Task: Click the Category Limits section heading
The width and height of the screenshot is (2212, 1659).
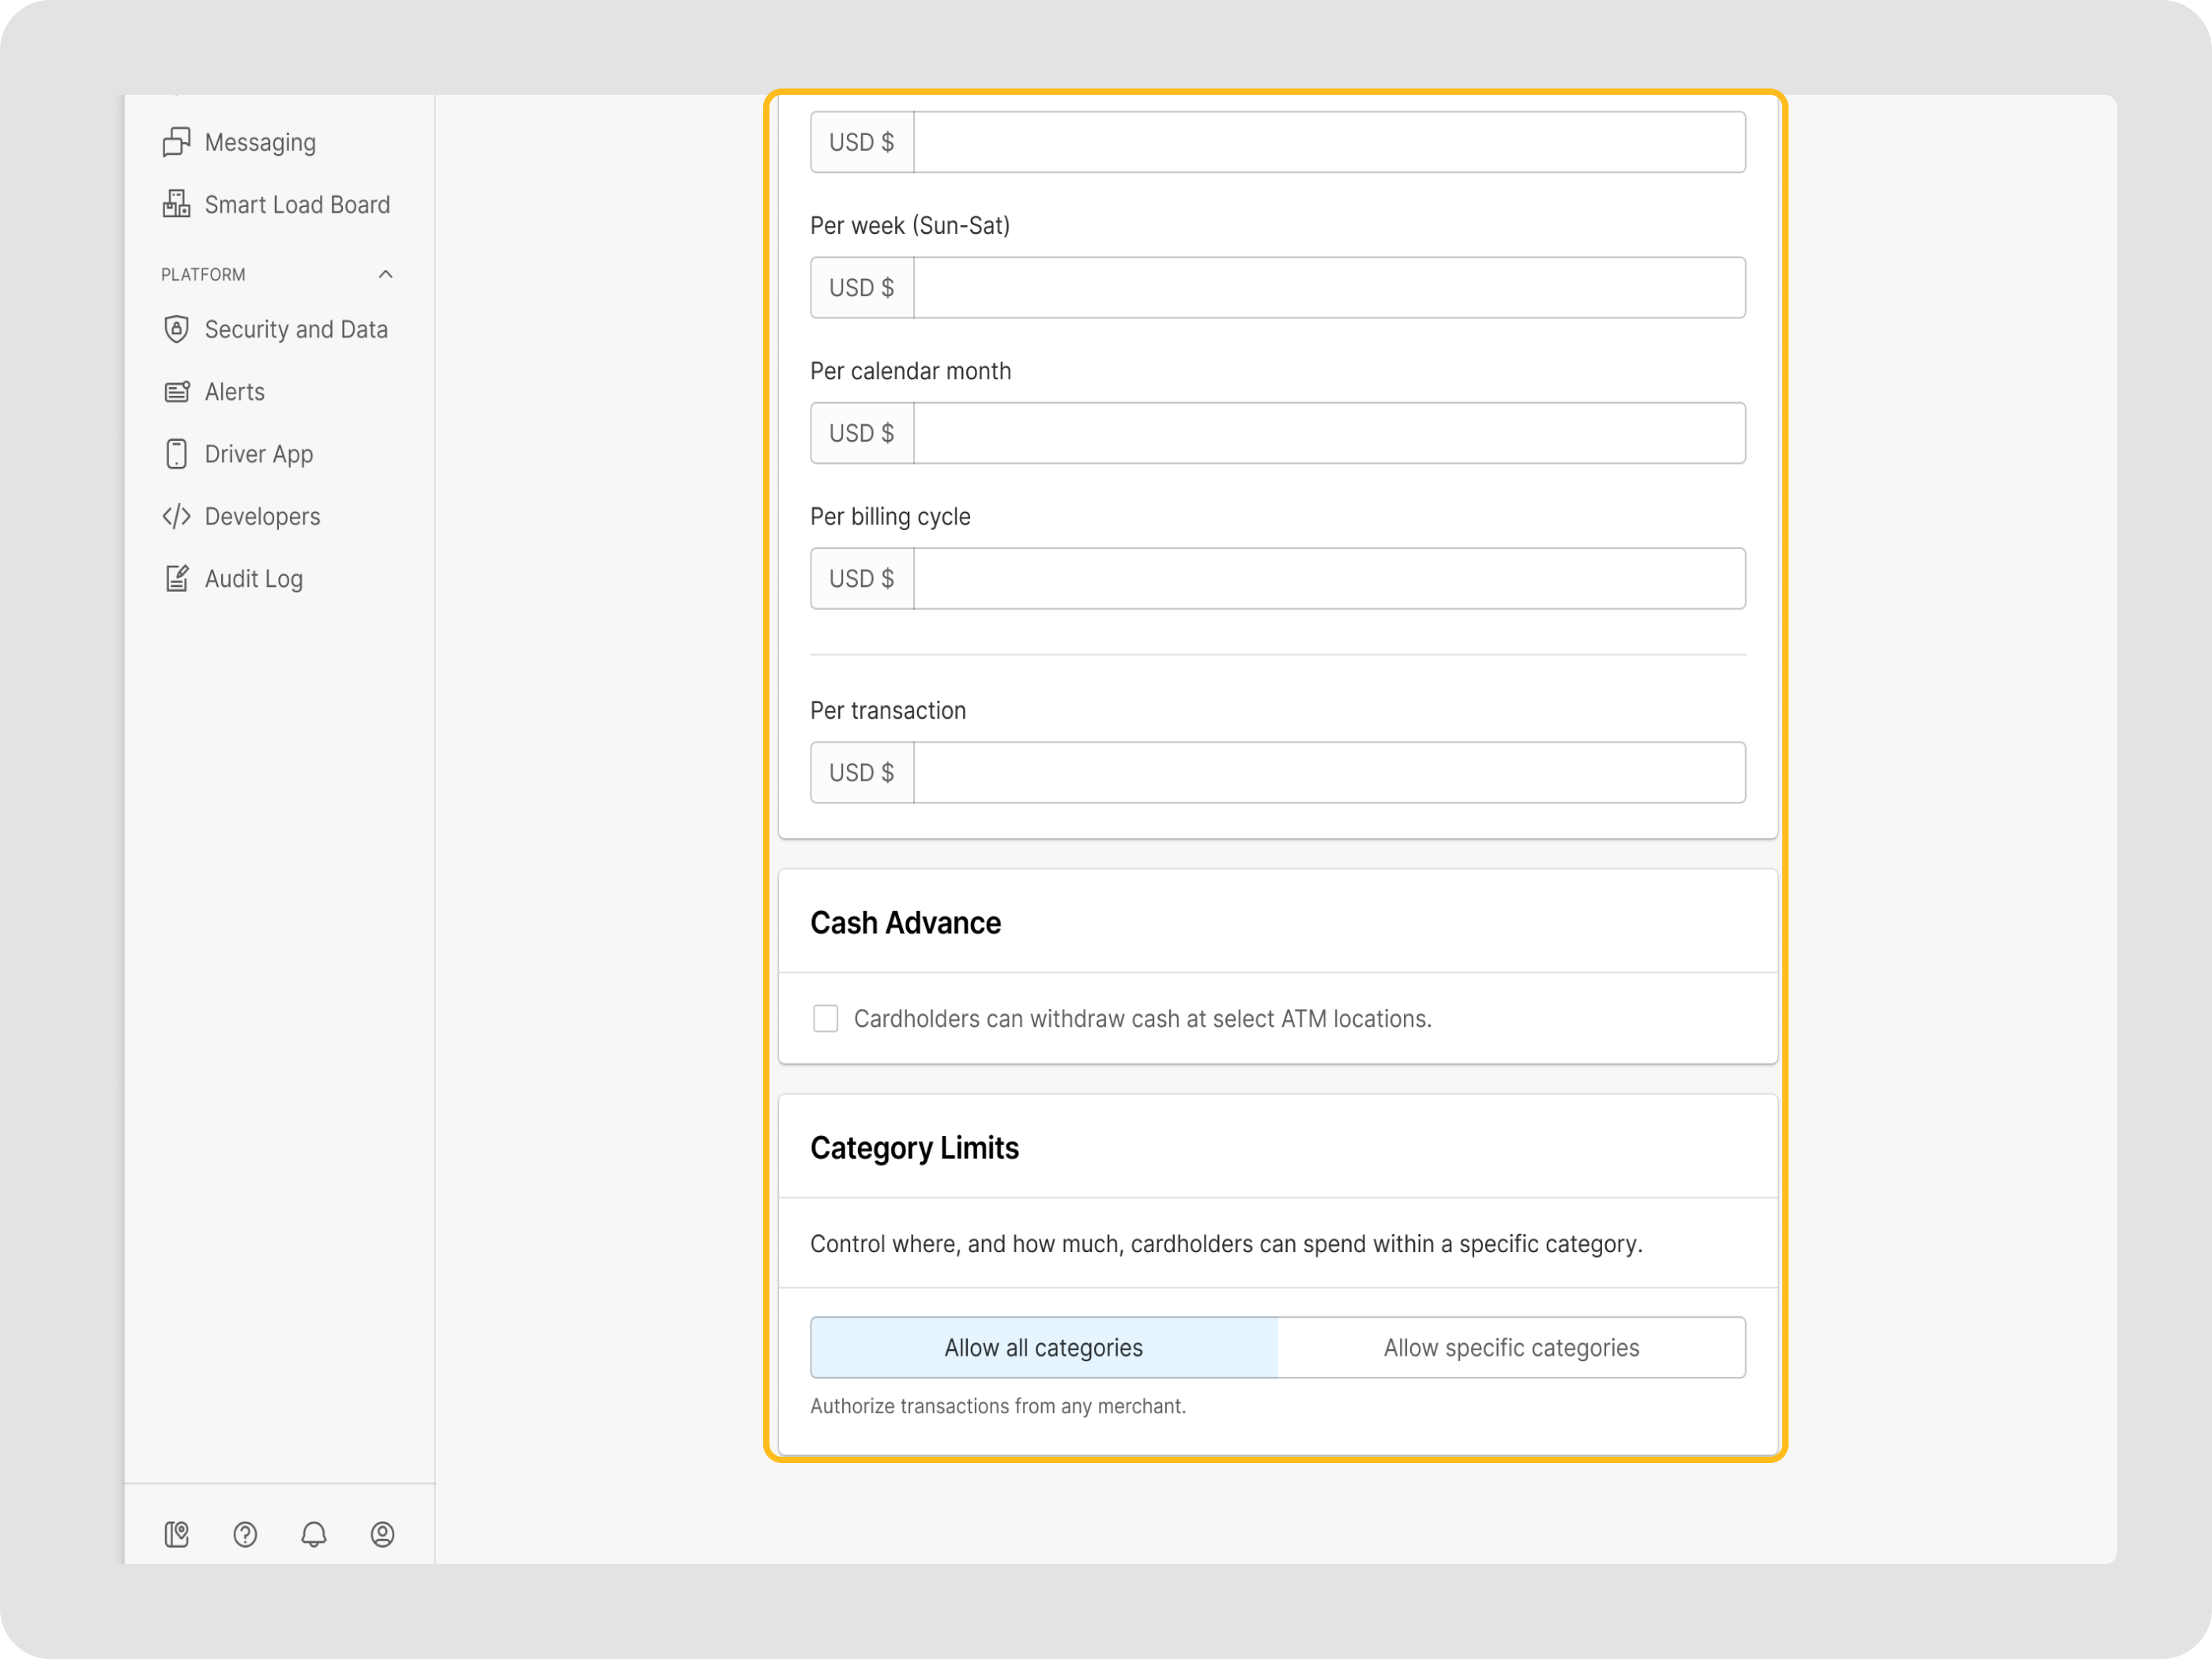Action: coord(914,1147)
